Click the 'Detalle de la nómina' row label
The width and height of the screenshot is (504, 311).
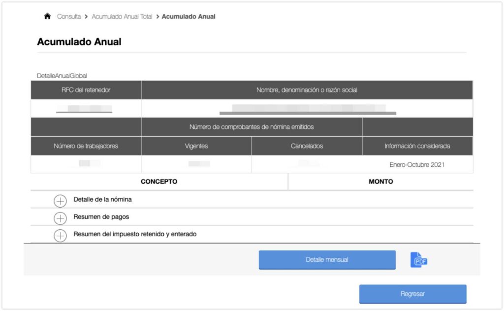coord(102,200)
